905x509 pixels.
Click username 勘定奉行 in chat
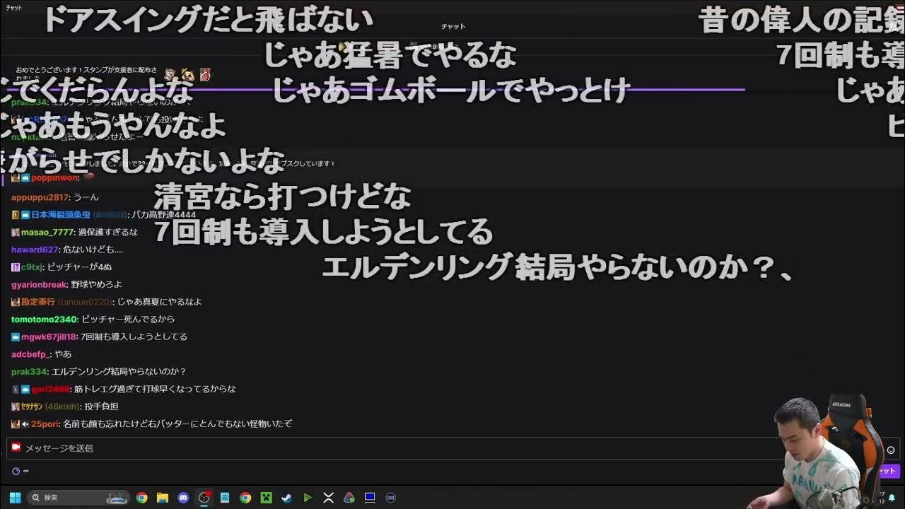[x=38, y=302]
